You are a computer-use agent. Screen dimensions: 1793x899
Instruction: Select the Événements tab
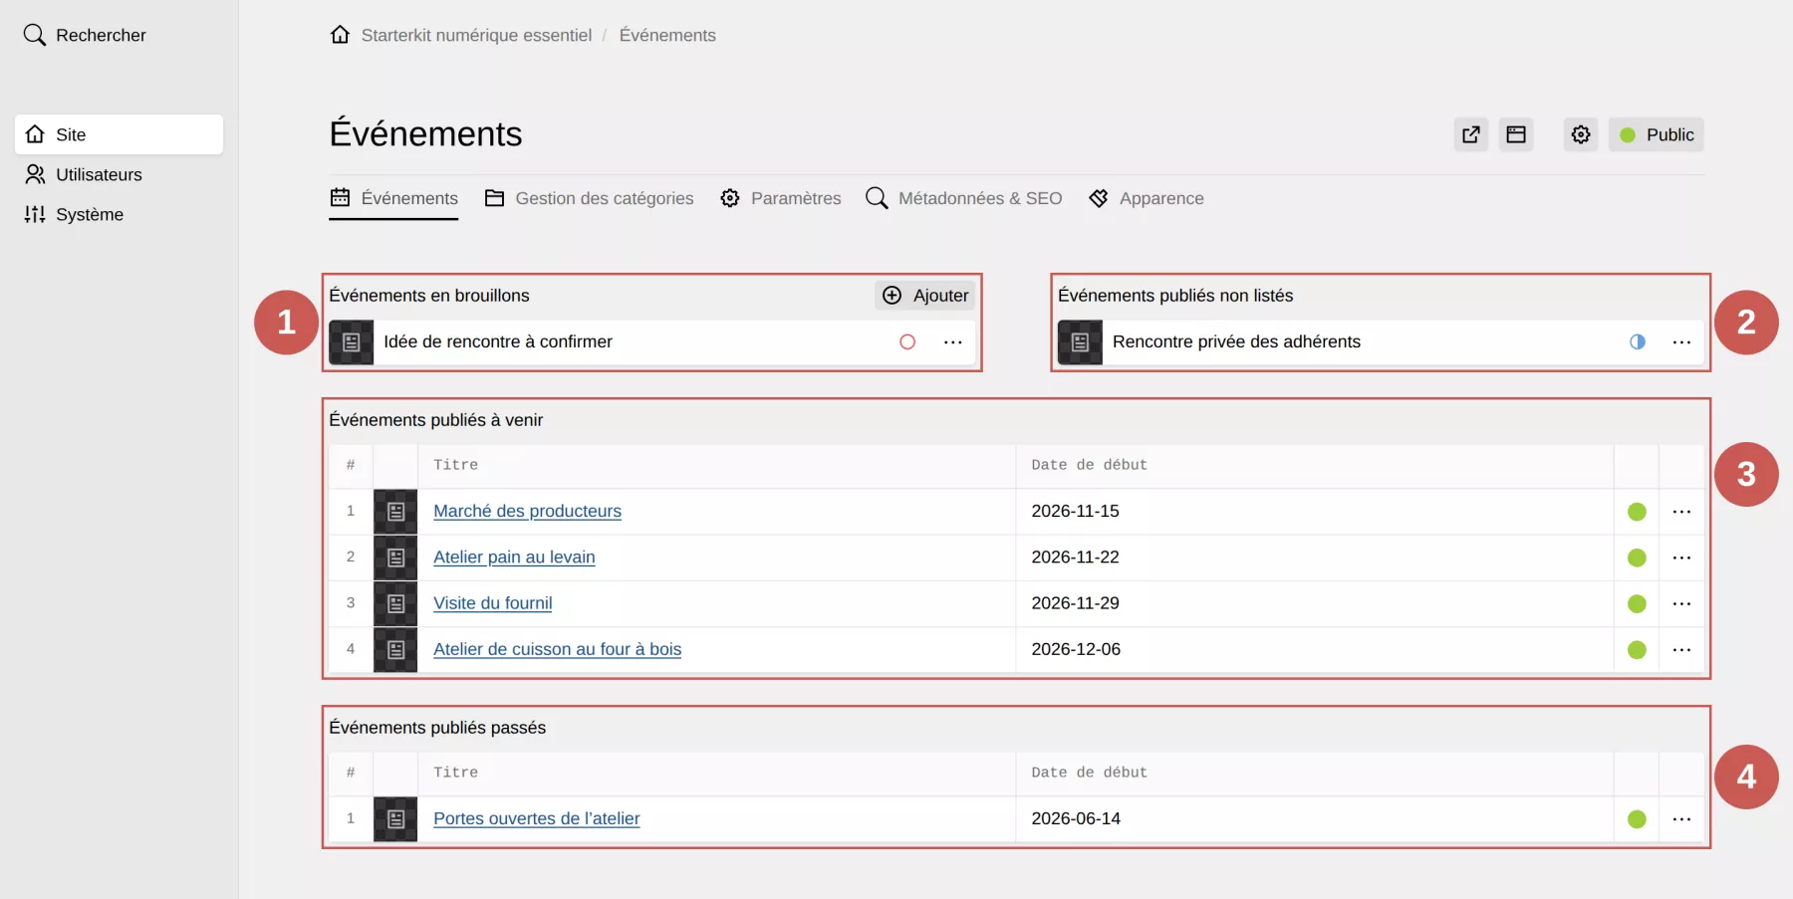(393, 198)
